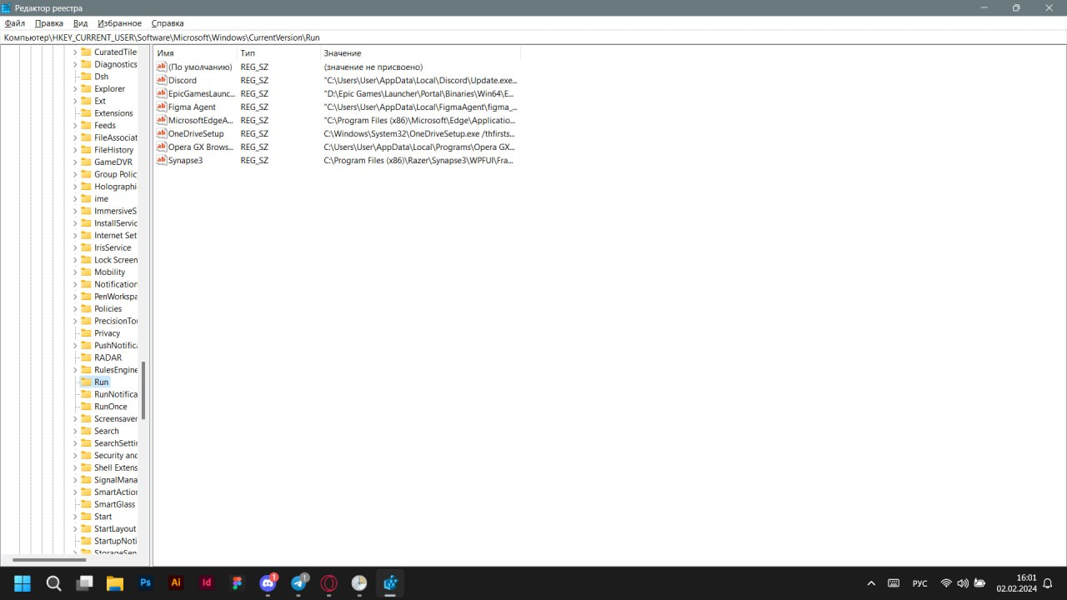
Task: Select REG_SZ type in Figma Agent row
Action: point(254,107)
